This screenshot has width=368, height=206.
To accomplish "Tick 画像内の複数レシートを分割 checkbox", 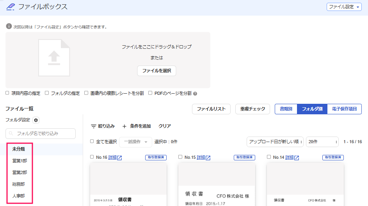I will pyautogui.click(x=86, y=93).
